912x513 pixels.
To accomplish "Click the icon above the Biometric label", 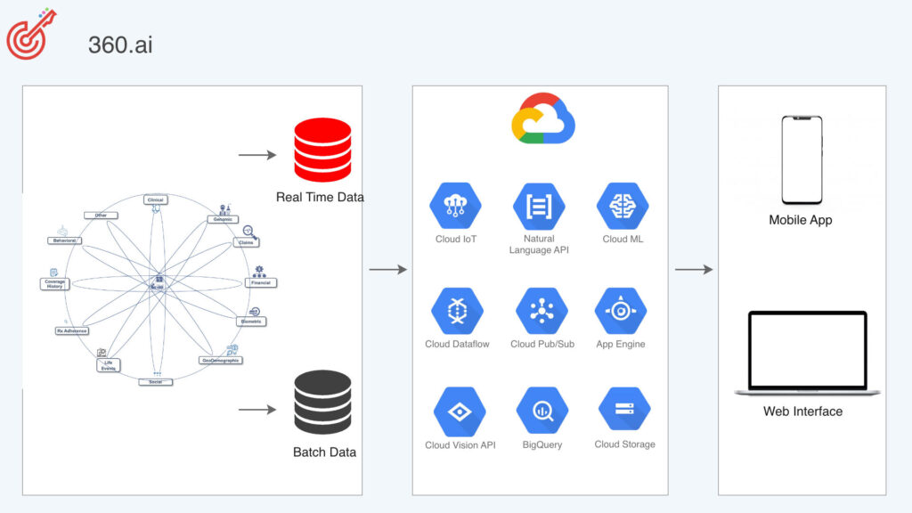I will click(x=254, y=313).
